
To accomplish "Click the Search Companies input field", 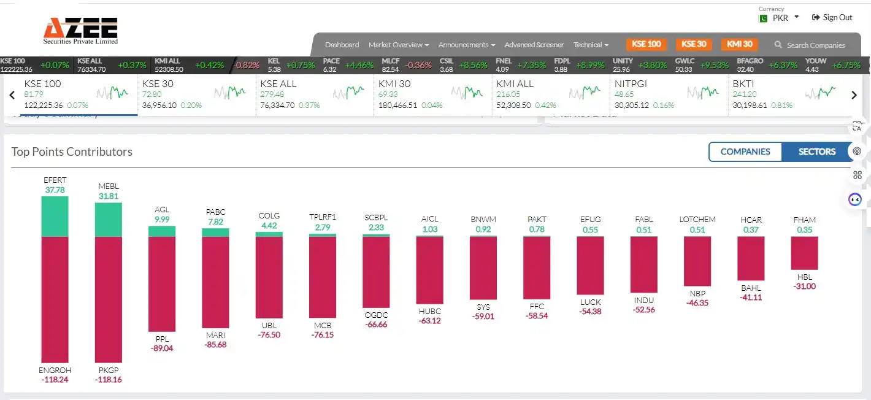I will coord(816,45).
